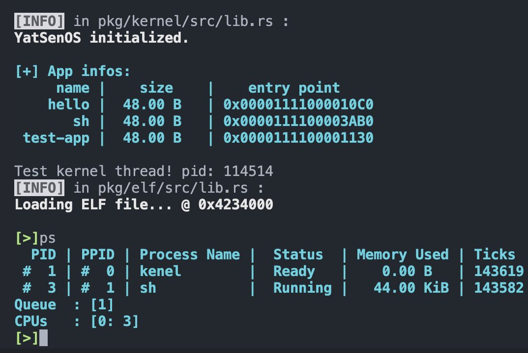Click the test-app name in the app table
This screenshot has height=353, width=528.
click(56, 138)
